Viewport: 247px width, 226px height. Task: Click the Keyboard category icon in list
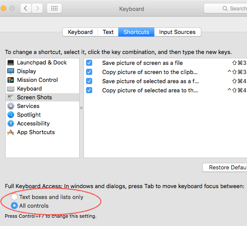pos(10,89)
